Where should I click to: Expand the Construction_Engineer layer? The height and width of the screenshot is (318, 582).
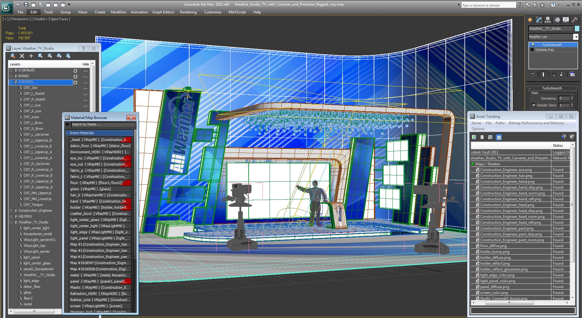coord(11,211)
